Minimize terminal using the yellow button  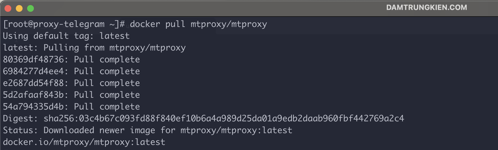19,8
